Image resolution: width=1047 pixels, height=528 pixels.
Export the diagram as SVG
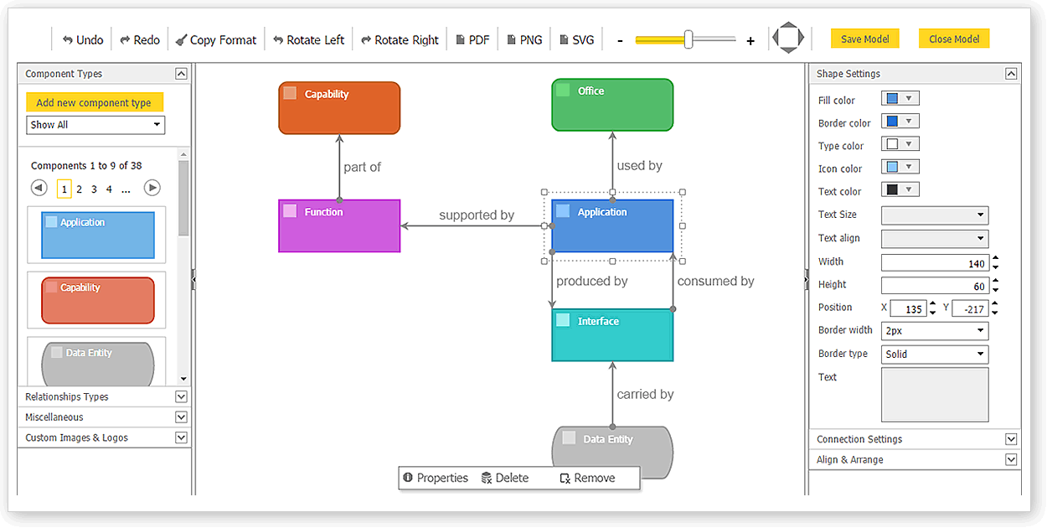[576, 39]
